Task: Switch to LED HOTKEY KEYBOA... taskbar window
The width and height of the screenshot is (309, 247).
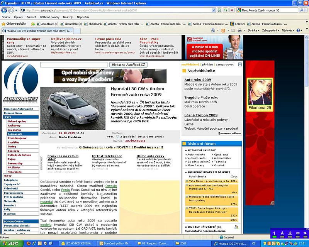Action: pyautogui.click(x=77, y=244)
